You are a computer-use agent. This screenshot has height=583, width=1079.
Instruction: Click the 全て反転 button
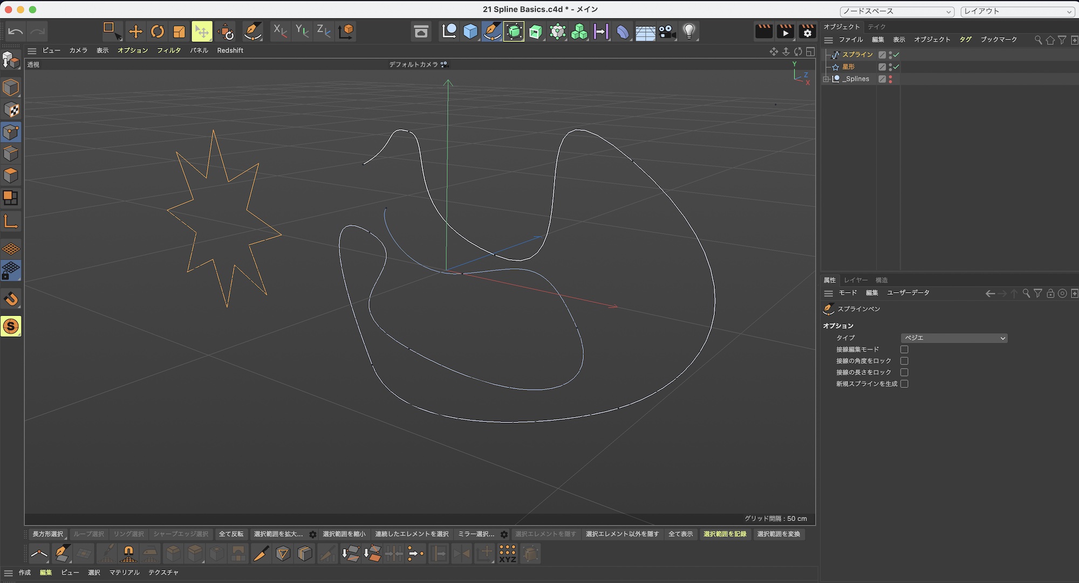click(x=231, y=534)
